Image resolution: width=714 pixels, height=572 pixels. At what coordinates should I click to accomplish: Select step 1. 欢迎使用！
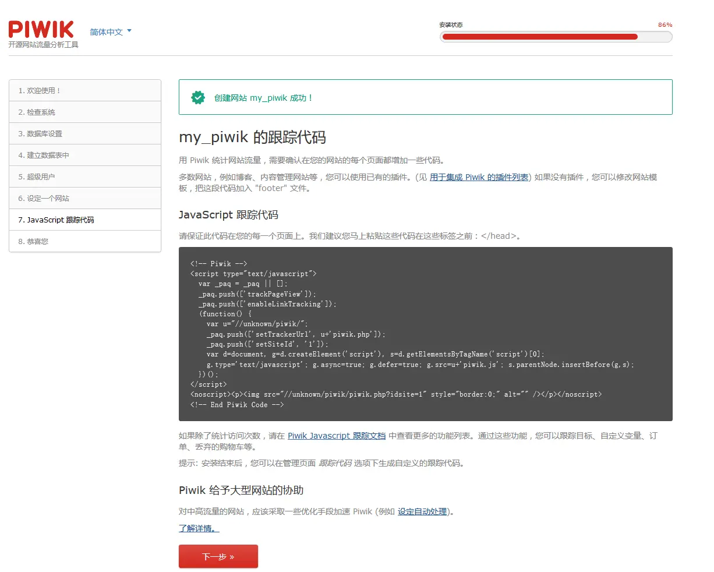85,90
